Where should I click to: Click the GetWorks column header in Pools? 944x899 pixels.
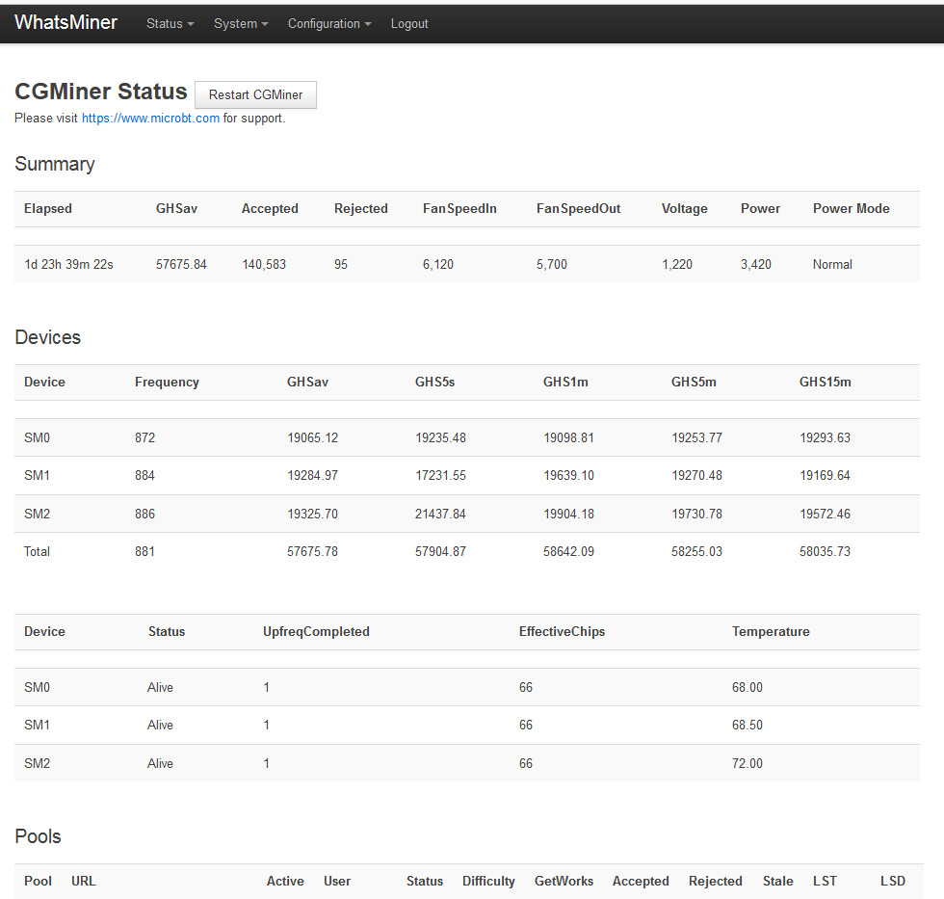[x=564, y=881]
